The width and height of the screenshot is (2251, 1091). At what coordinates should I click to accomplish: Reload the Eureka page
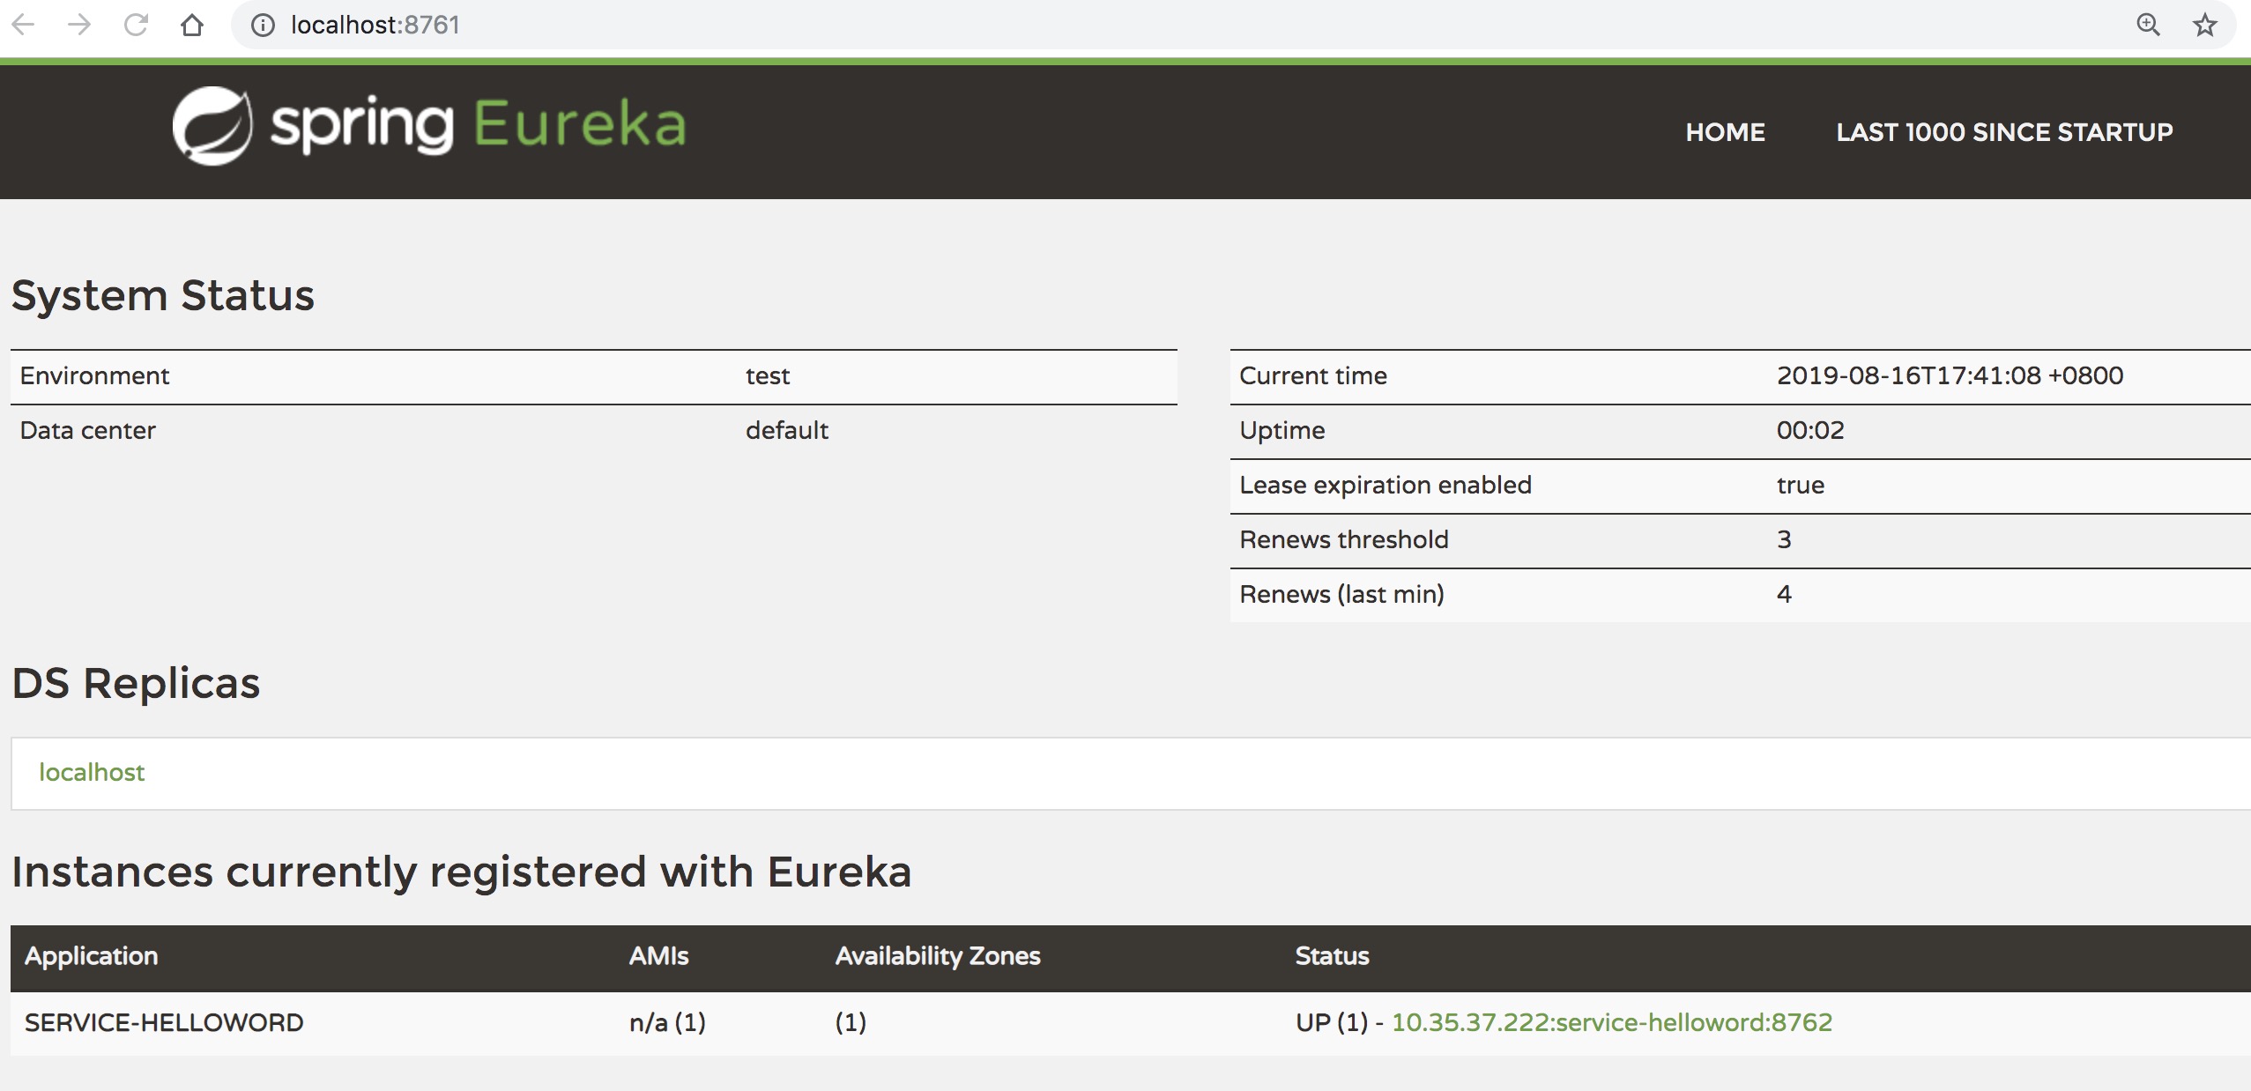pos(136,25)
